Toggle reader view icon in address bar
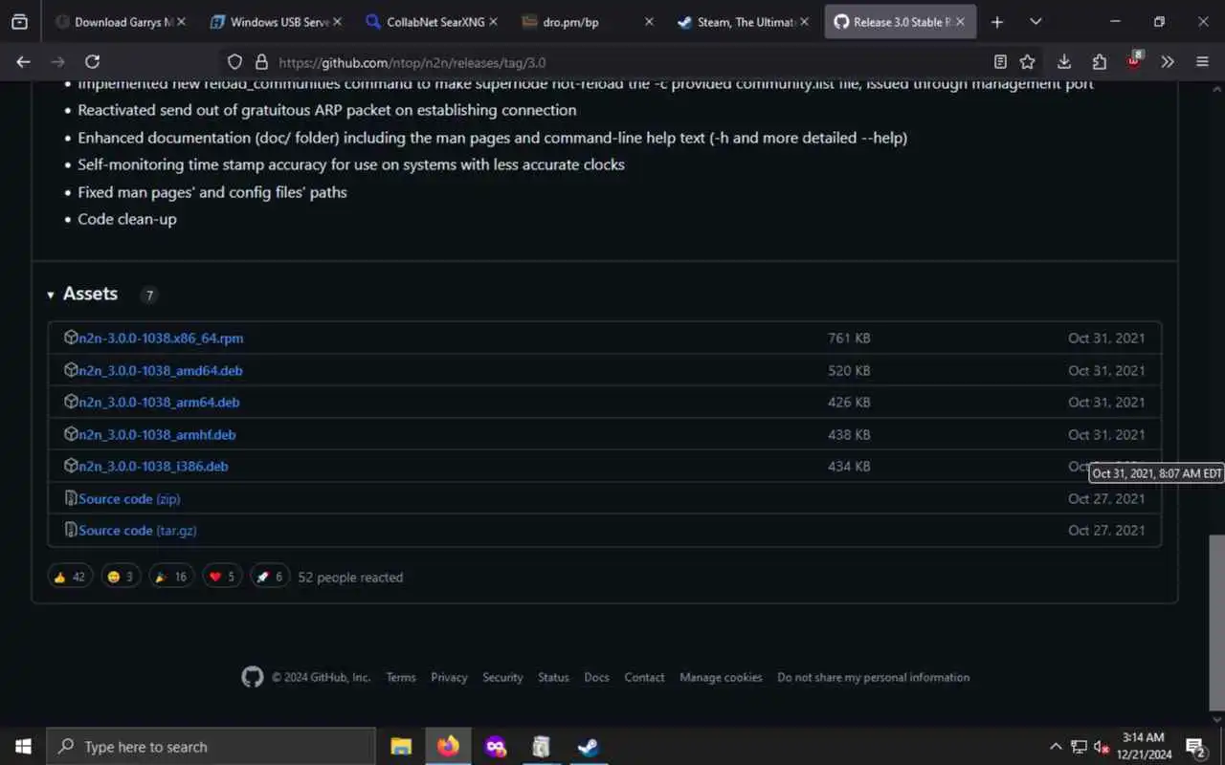This screenshot has width=1225, height=765. [1000, 62]
